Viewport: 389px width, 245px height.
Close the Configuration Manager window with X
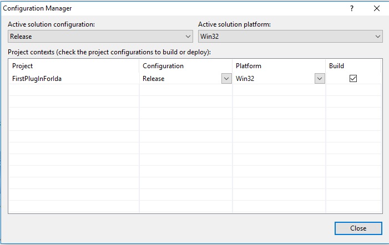point(377,8)
